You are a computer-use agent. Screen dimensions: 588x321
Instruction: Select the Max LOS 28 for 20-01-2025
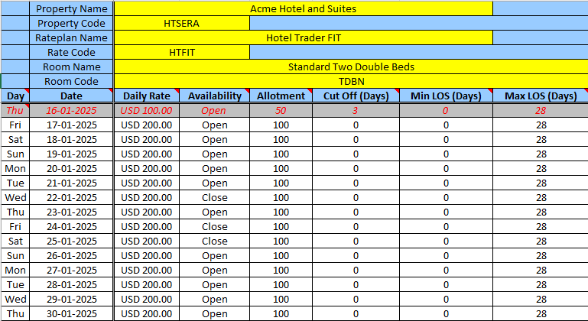pos(541,168)
